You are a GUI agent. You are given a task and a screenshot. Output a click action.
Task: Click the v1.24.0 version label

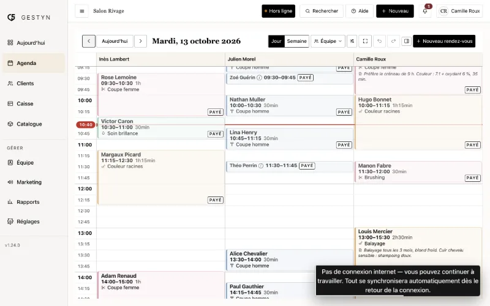(12, 245)
